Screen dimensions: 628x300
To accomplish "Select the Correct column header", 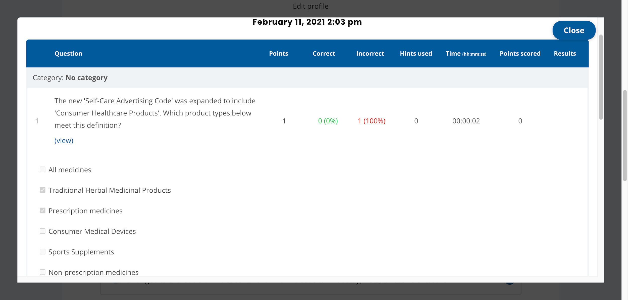I will tap(324, 54).
